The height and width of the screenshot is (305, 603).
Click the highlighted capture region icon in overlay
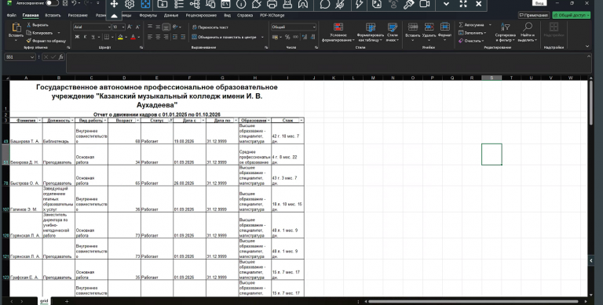point(145,4)
